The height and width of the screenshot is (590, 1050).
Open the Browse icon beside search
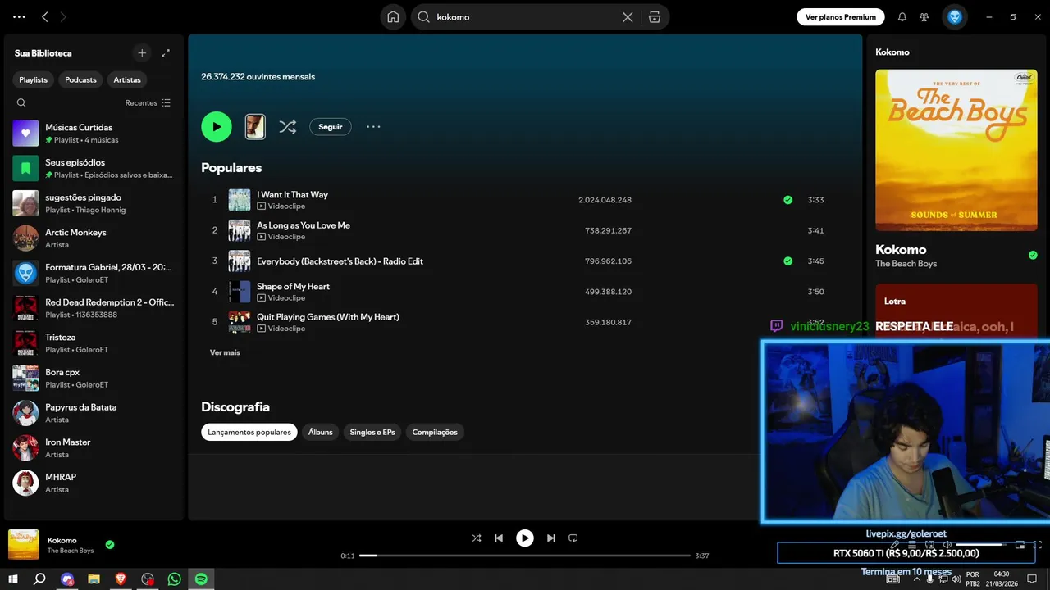654,16
